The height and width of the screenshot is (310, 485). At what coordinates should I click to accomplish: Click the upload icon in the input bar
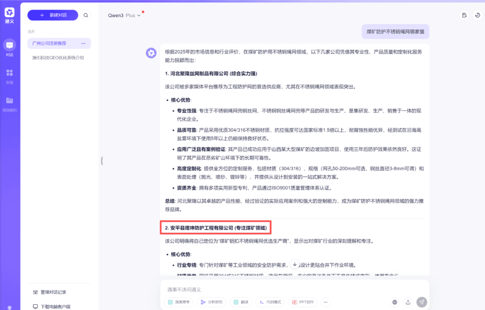click(x=408, y=302)
